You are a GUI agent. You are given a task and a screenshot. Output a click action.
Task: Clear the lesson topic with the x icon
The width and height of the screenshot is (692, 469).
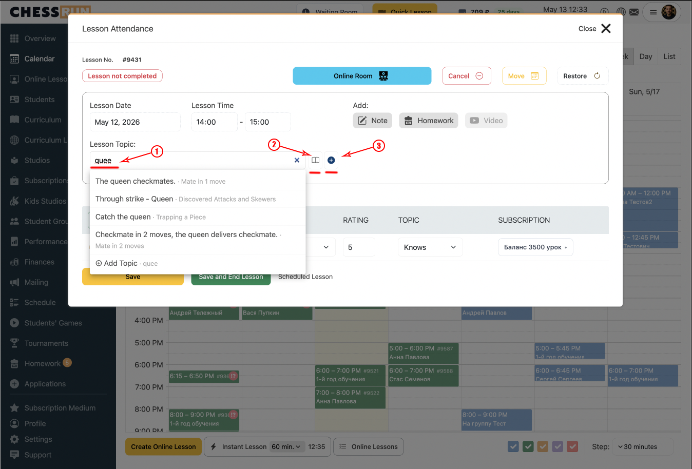[297, 160]
